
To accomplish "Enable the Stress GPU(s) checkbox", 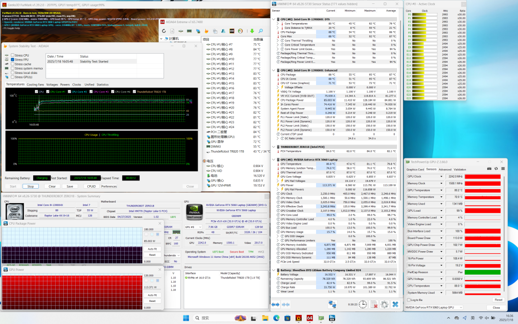I will pyautogui.click(x=12, y=77).
